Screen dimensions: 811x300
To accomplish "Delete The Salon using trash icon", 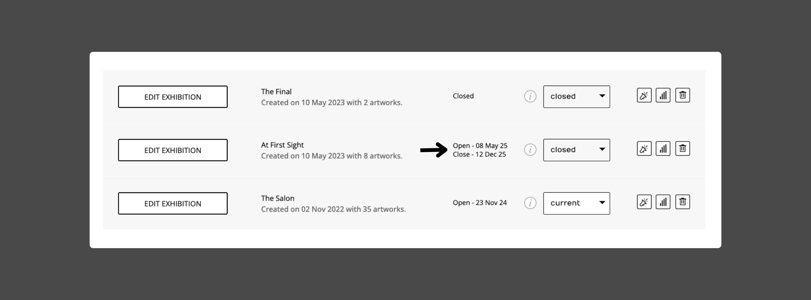I will click(x=682, y=202).
